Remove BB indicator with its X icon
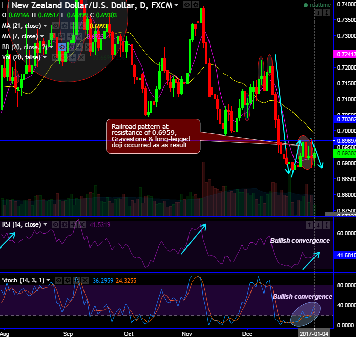The width and height of the screenshot is (356, 337). (88, 47)
